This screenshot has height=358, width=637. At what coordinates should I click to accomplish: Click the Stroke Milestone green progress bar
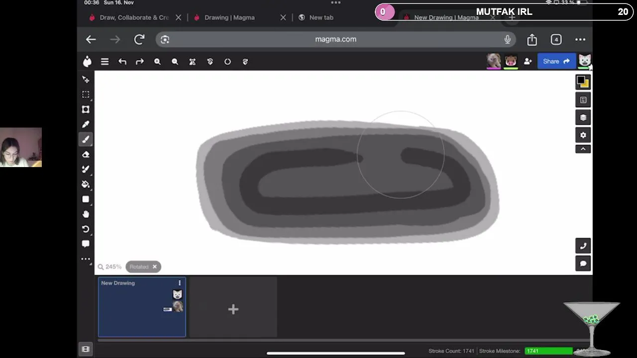click(x=548, y=351)
